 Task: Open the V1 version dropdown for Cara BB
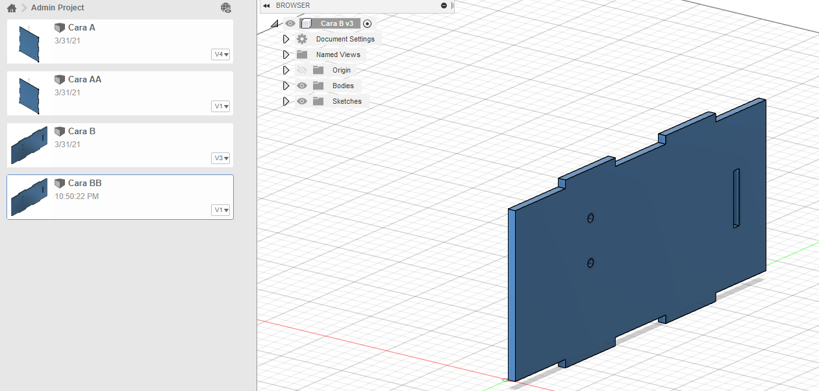pyautogui.click(x=221, y=210)
